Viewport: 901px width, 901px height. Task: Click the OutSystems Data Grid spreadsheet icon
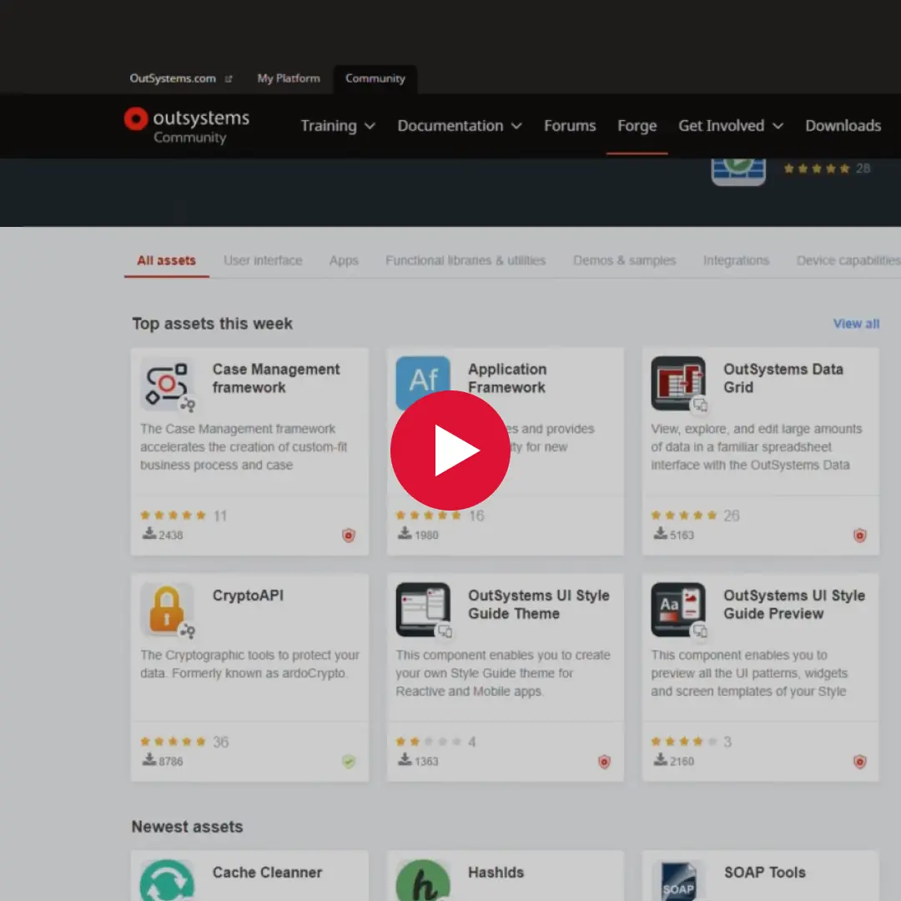(x=678, y=383)
